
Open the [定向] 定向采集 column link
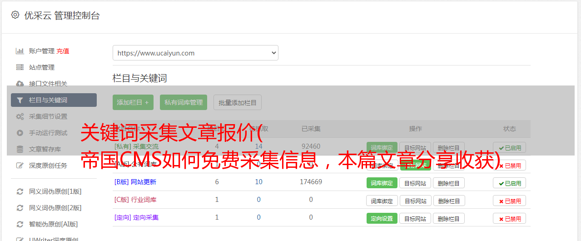pyautogui.click(x=137, y=217)
